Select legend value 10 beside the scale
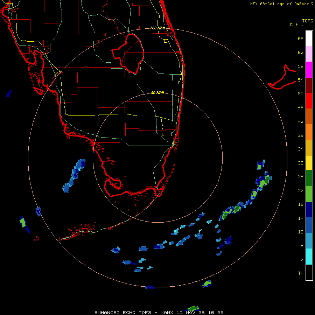This screenshot has height=315, width=315. tap(301, 232)
